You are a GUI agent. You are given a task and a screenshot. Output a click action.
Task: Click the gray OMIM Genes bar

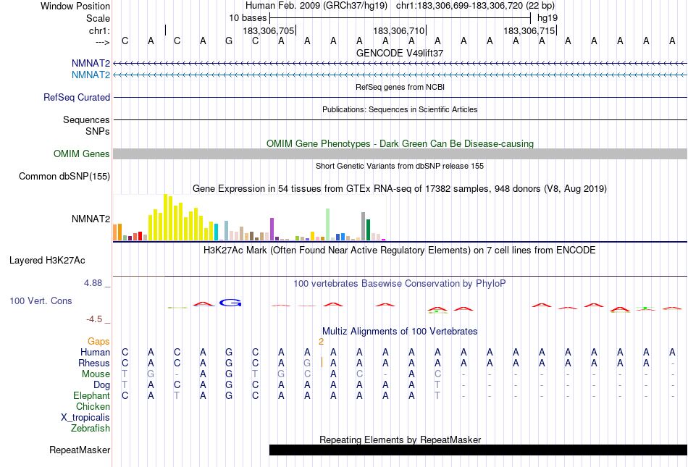[x=400, y=154]
